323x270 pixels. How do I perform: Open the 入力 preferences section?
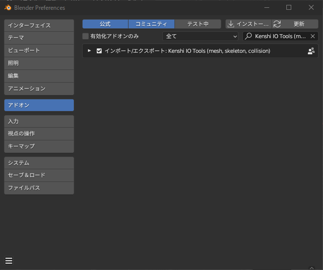pos(39,121)
